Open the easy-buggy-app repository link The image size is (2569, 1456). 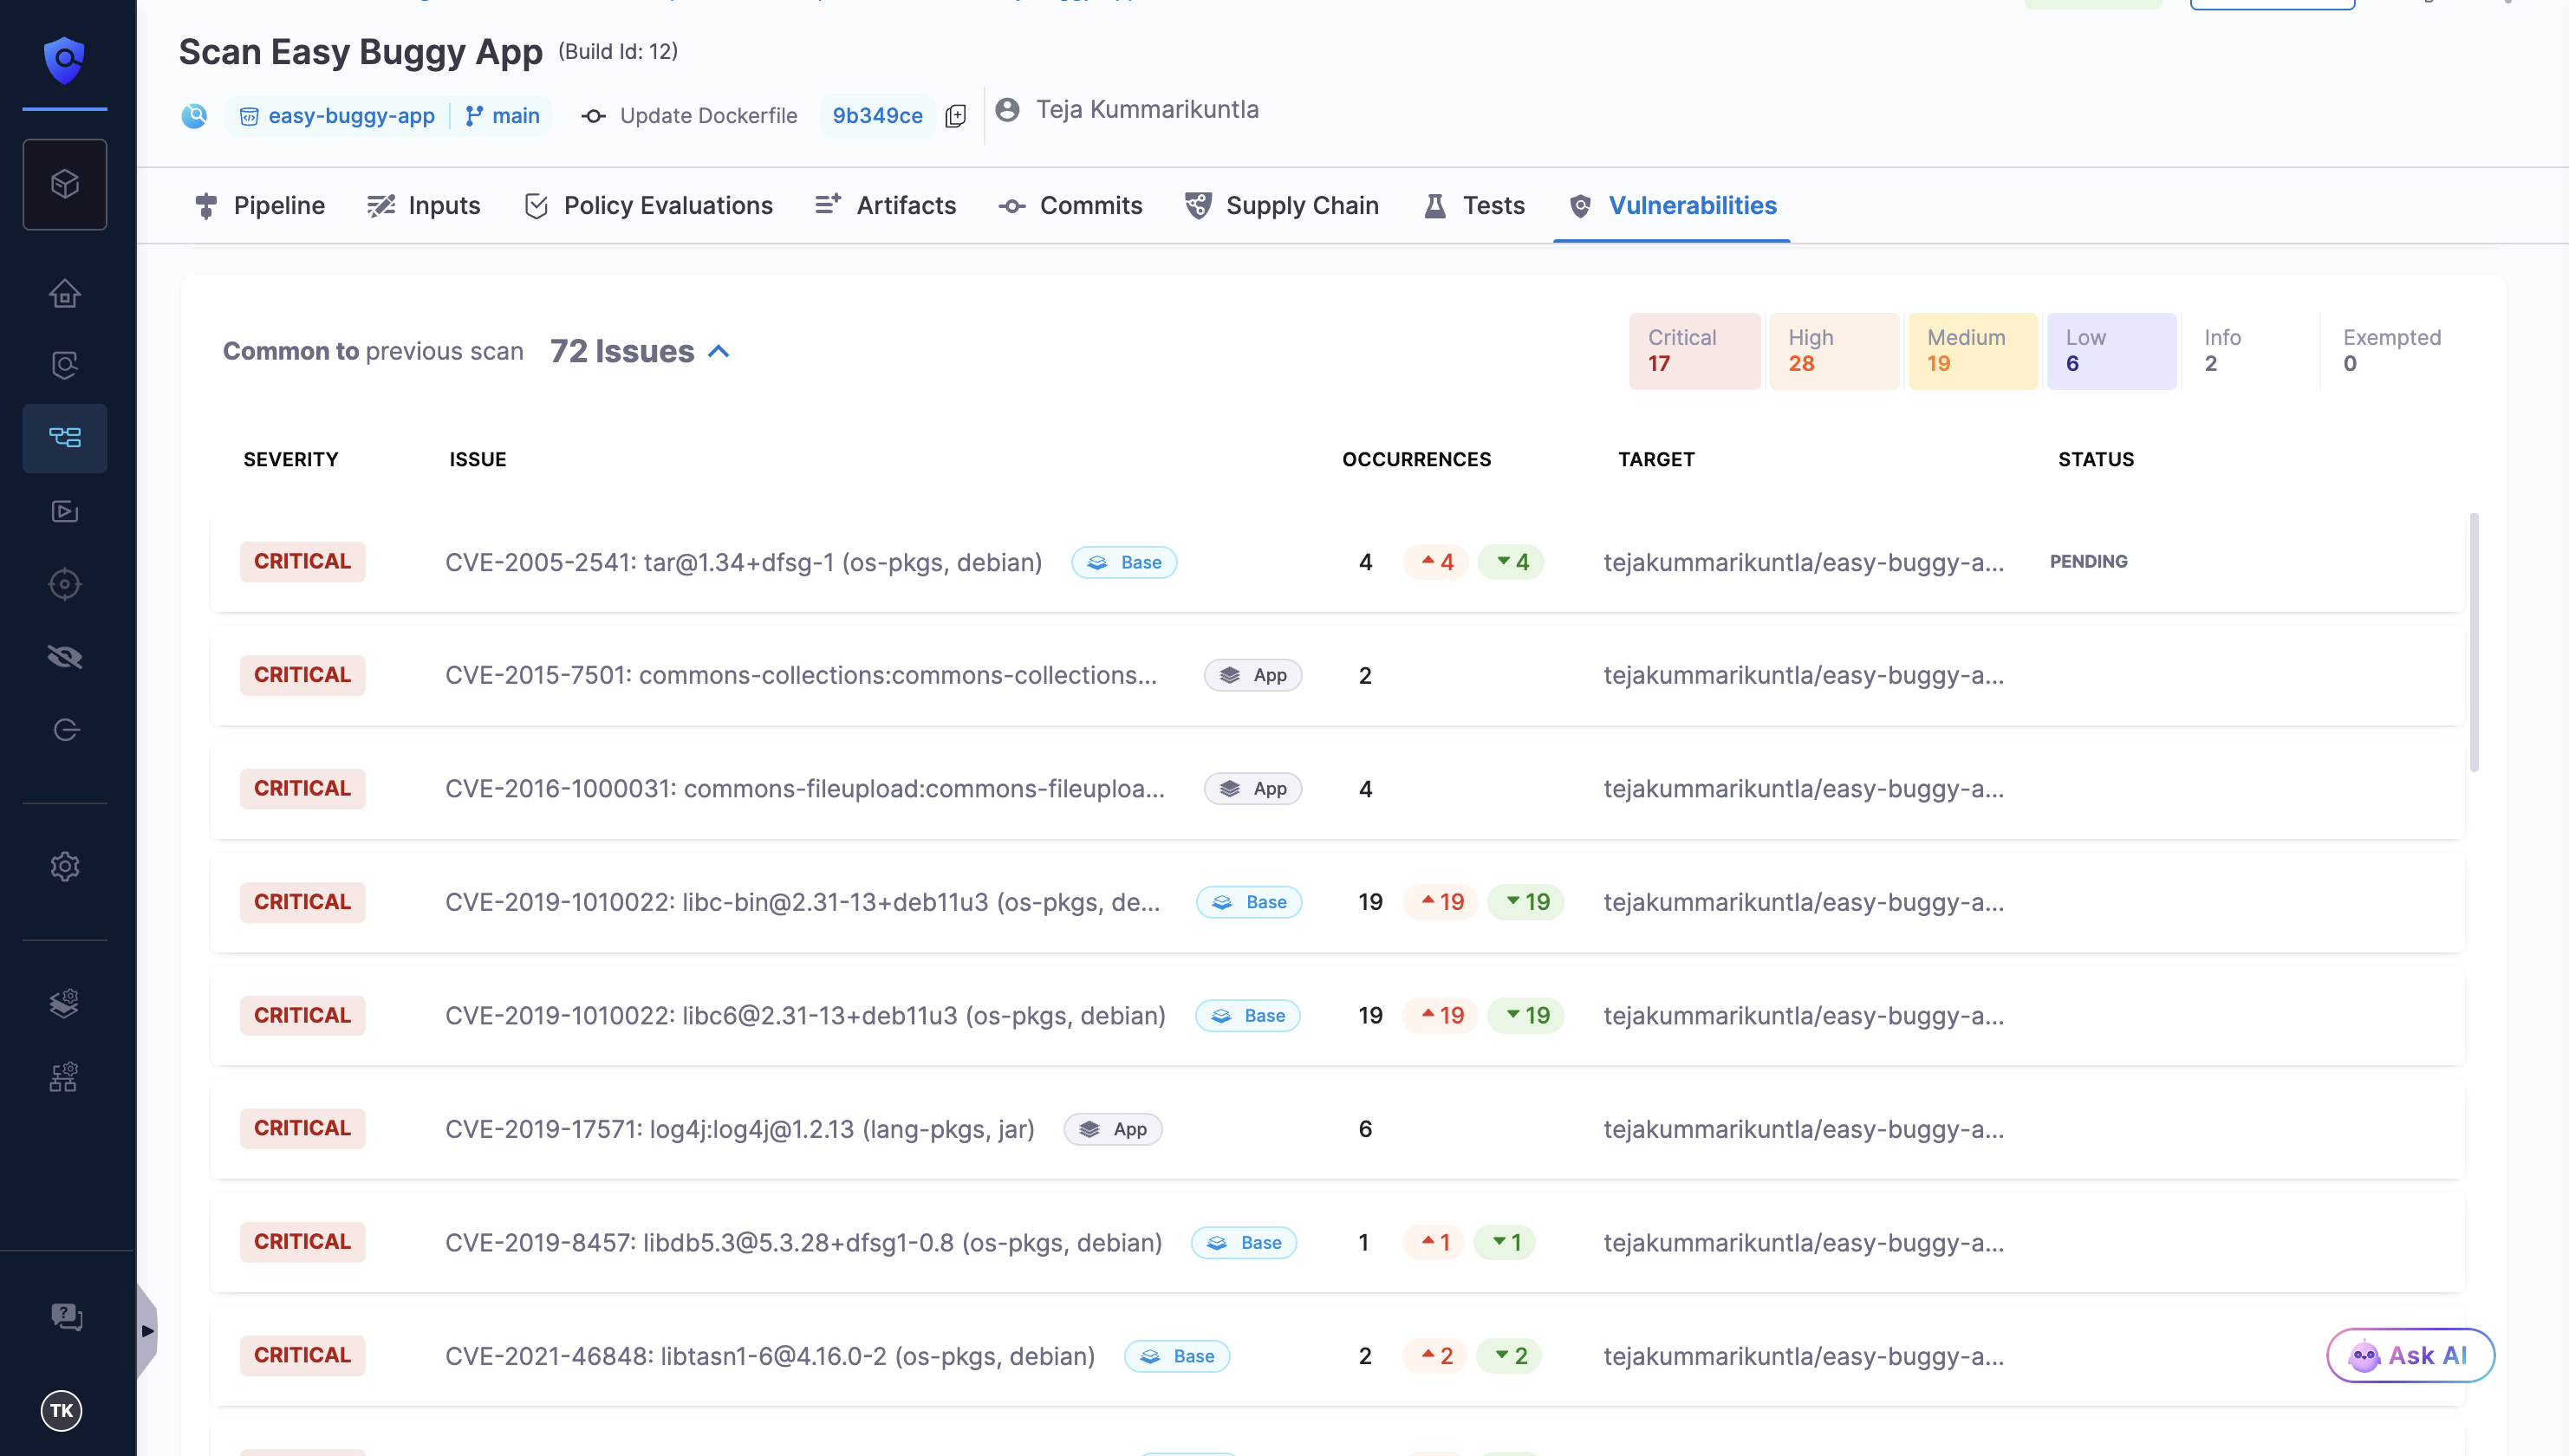(350, 116)
